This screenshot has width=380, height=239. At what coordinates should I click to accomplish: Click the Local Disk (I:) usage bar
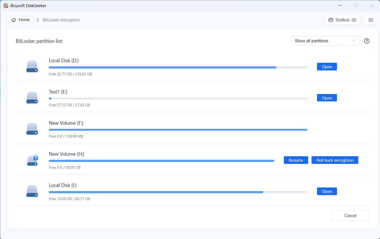pyautogui.click(x=178, y=192)
